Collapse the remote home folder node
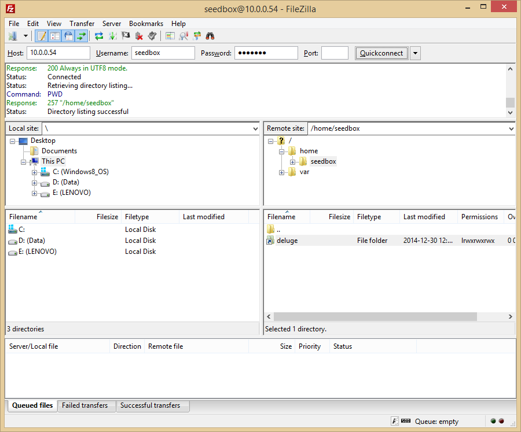 pyautogui.click(x=281, y=152)
